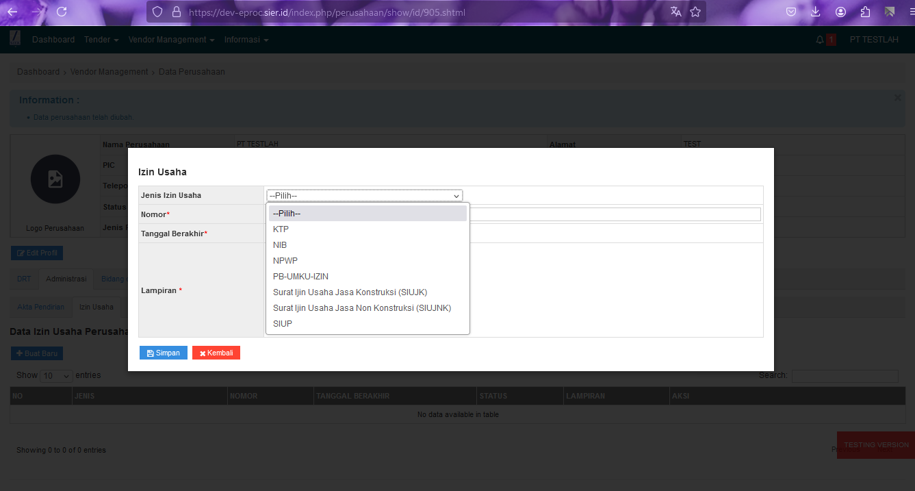Click the Edit Profil button
This screenshot has height=491, width=915.
tap(37, 253)
